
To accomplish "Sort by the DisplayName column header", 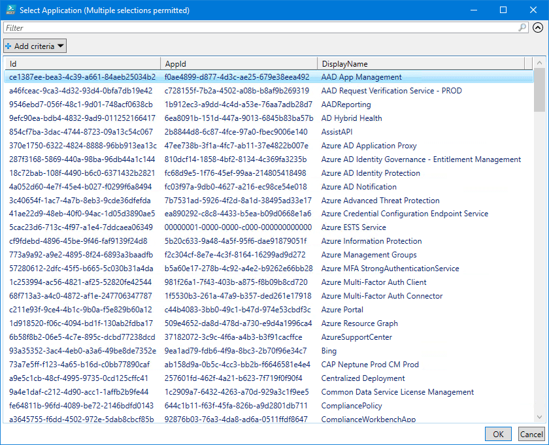I will point(422,63).
